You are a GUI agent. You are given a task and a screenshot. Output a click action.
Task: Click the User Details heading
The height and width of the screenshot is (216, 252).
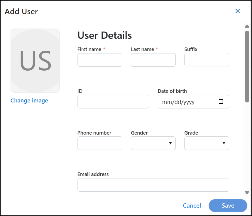coord(105,35)
